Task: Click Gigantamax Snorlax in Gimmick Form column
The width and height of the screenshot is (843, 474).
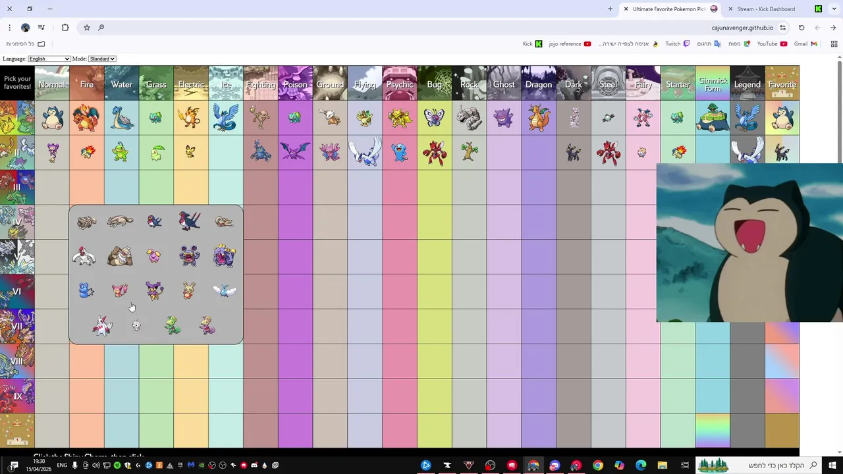Action: pyautogui.click(x=713, y=118)
